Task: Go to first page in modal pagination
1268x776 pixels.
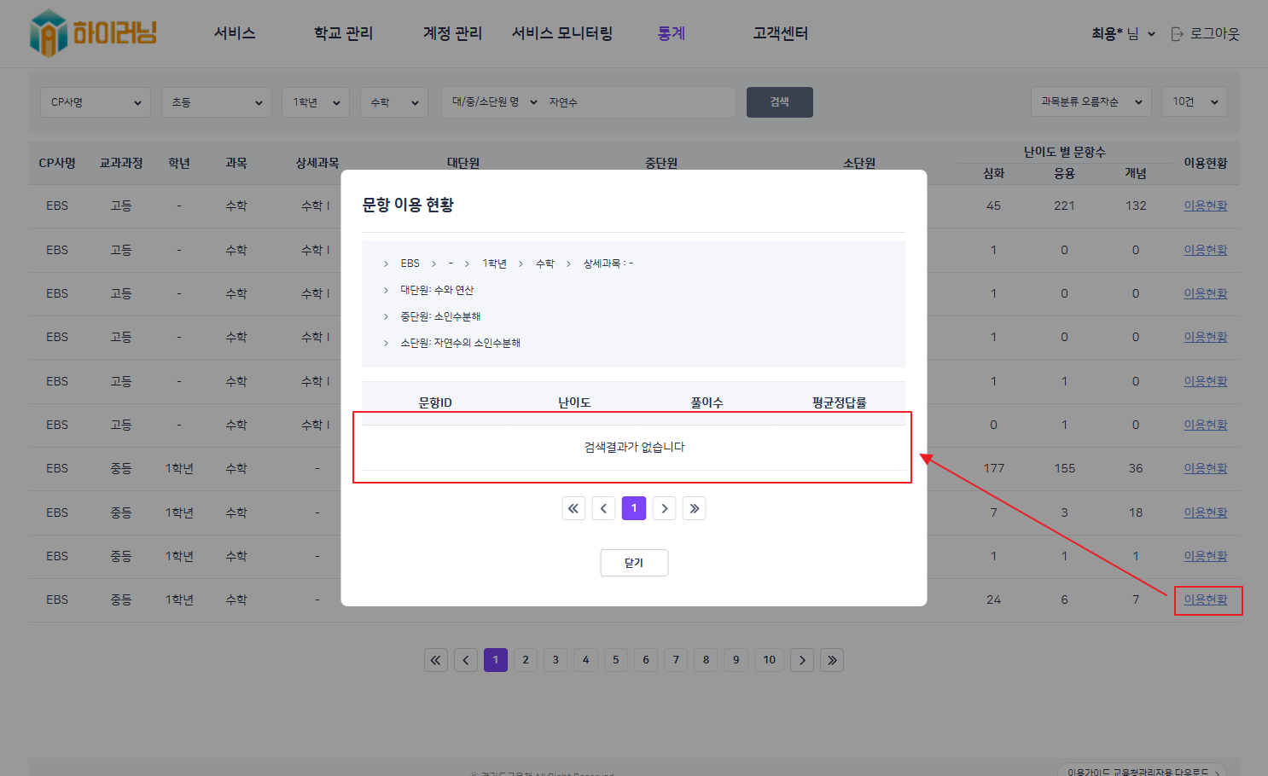Action: point(573,508)
